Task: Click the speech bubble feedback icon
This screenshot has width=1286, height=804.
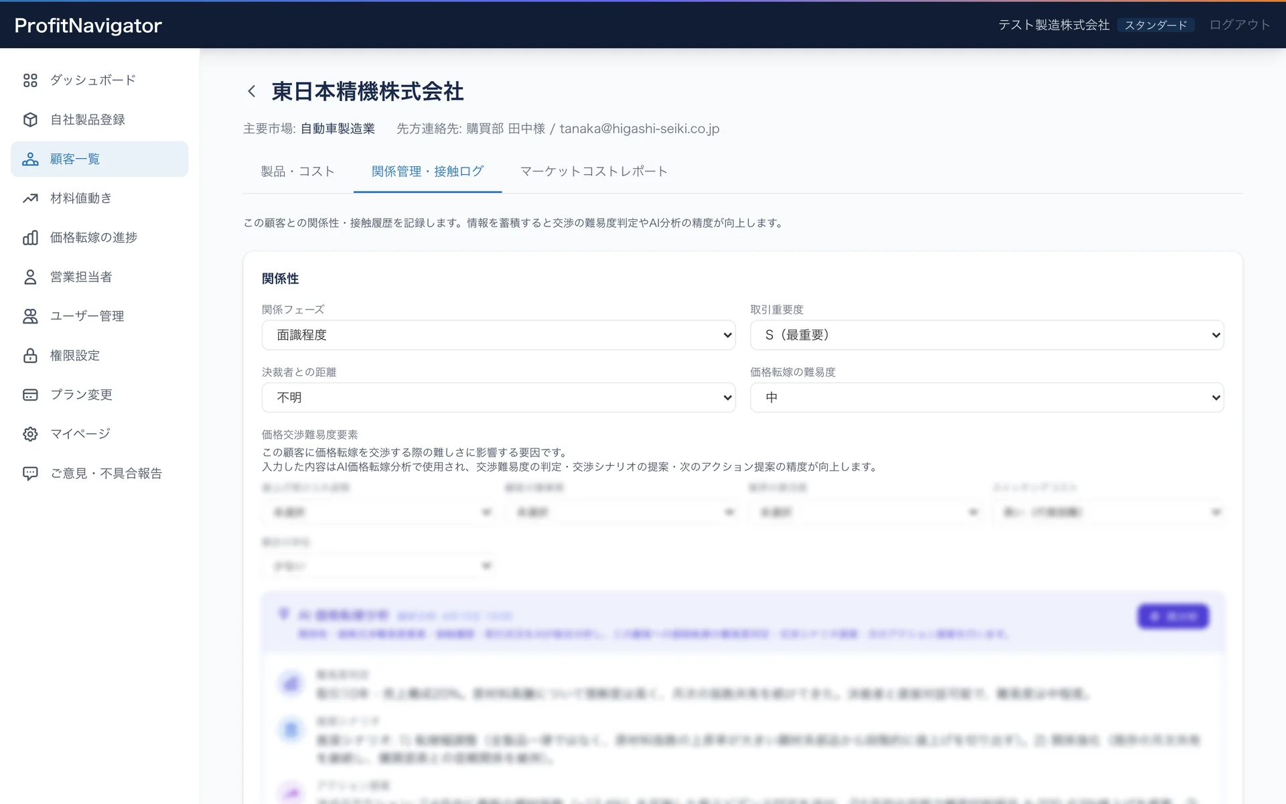Action: (30, 473)
